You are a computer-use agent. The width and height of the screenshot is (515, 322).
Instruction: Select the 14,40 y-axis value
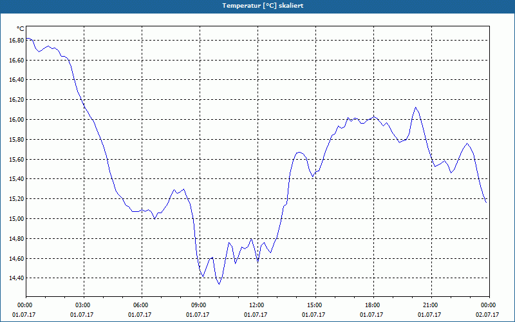pos(17,278)
